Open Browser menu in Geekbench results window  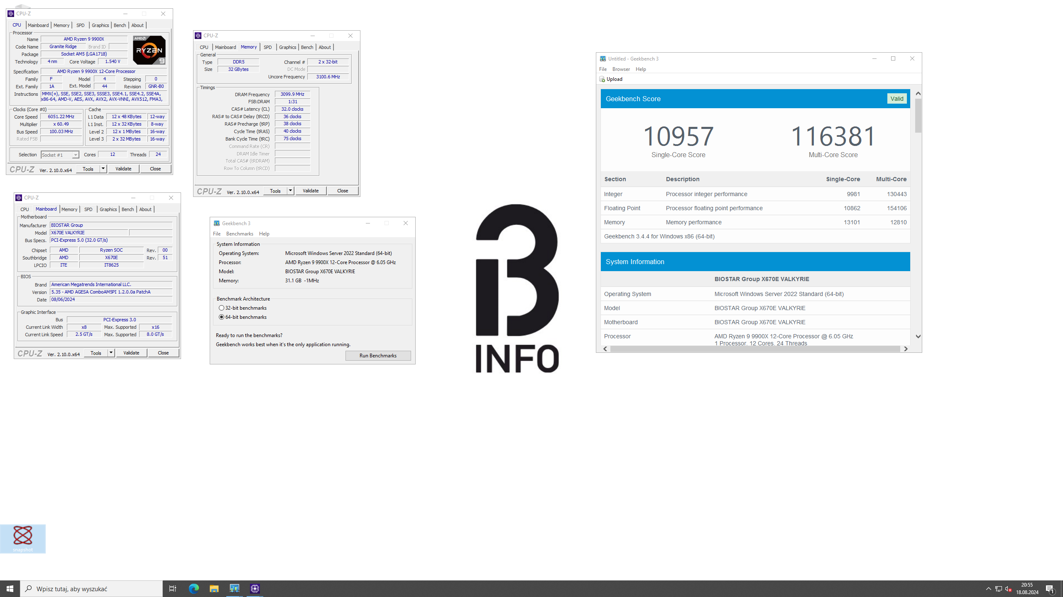[x=621, y=69]
